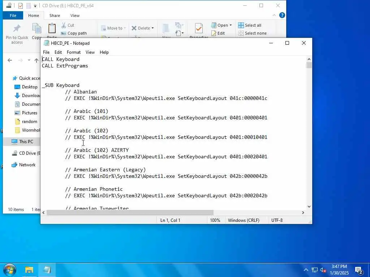The image size is (370, 277).
Task: Click the "// Armenian Phonetic" comment line
Action: 94,189
